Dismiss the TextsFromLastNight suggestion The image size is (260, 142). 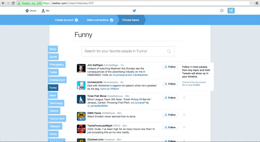coord(184,127)
